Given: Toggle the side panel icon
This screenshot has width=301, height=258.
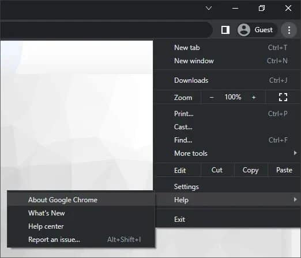Looking at the screenshot, I should coord(225,30).
